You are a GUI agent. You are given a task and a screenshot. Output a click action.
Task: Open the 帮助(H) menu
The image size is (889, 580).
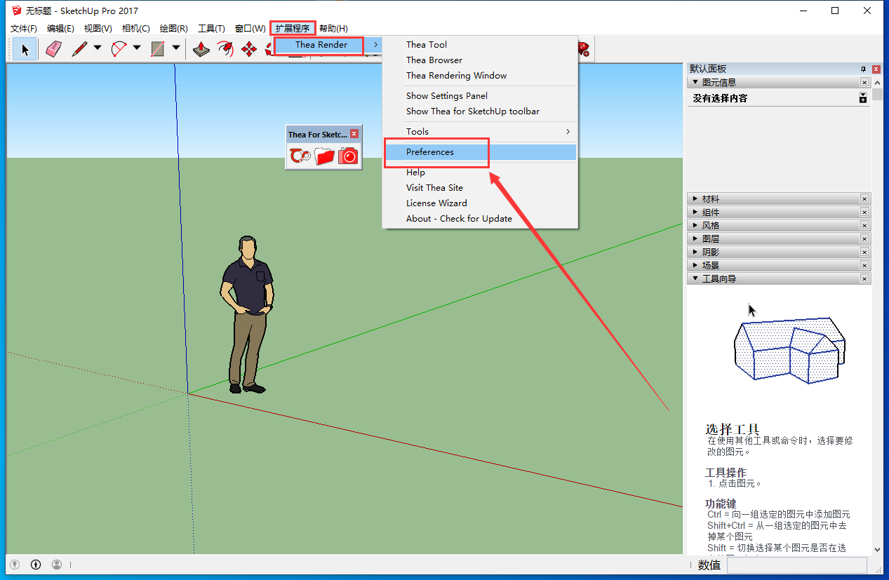point(333,29)
